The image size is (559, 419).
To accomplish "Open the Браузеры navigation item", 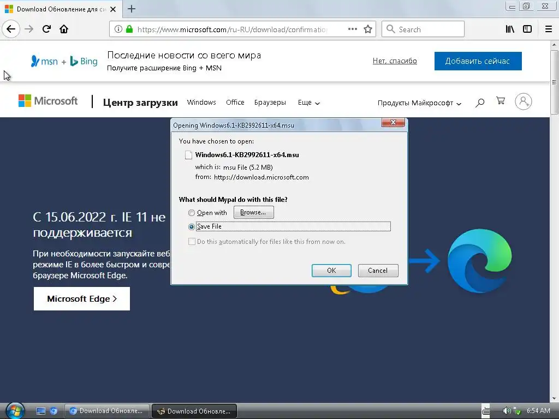I will (x=270, y=102).
